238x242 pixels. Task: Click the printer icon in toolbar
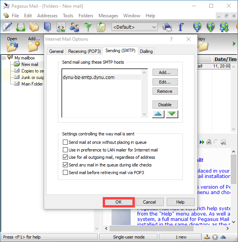click(167, 27)
